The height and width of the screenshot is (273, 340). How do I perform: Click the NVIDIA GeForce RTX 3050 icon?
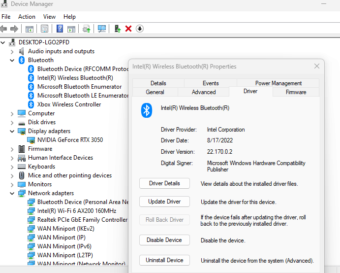[x=31, y=140]
